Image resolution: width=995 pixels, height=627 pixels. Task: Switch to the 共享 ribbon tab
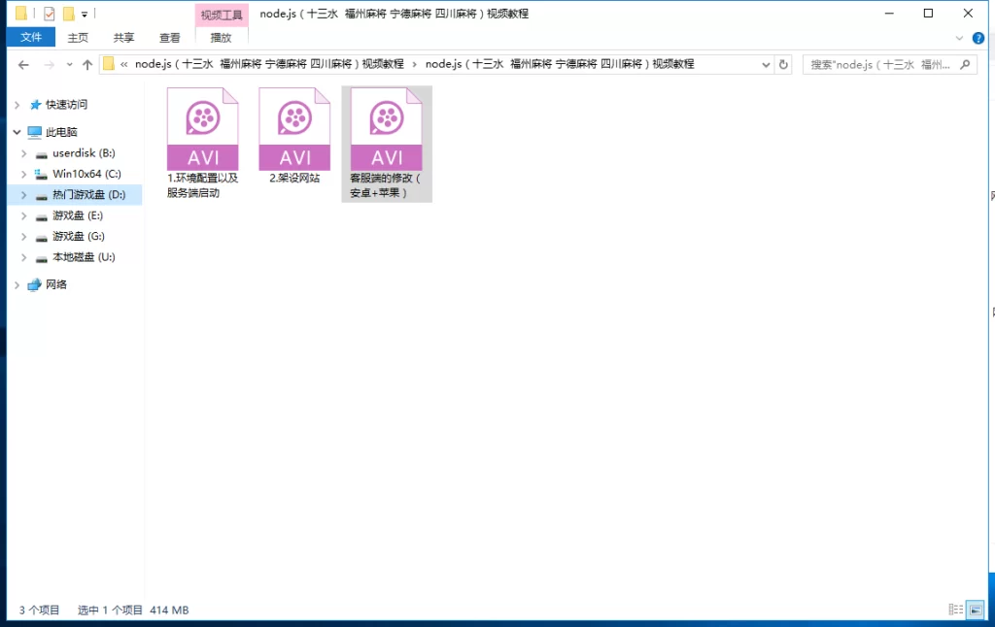pos(122,36)
